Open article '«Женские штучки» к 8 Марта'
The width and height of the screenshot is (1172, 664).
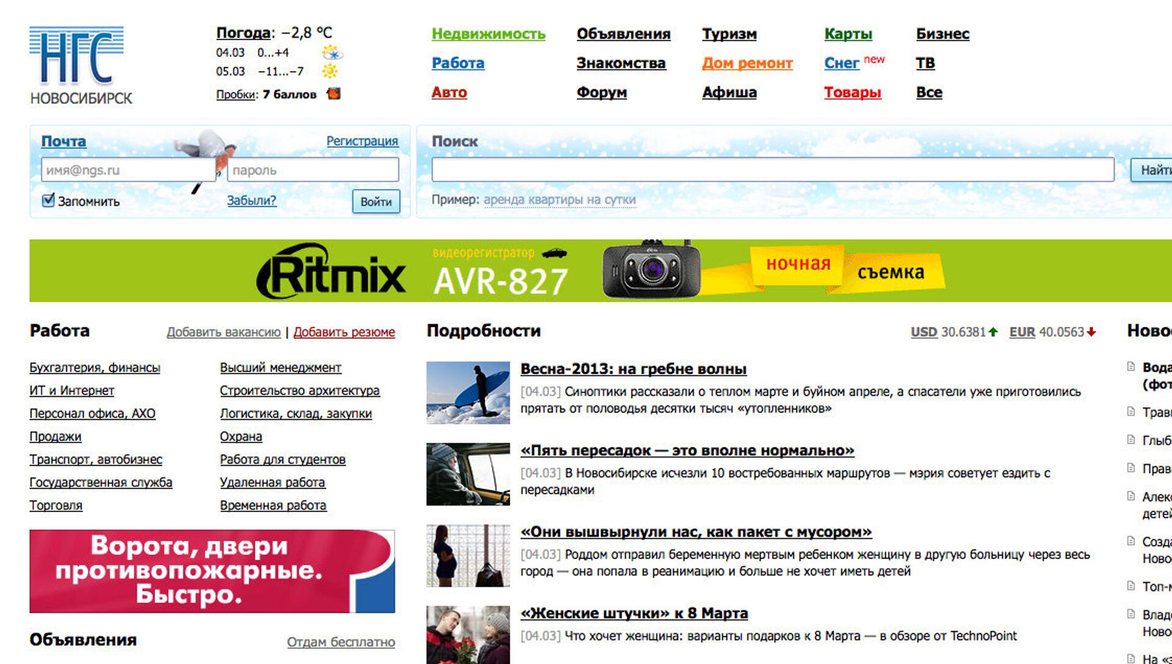[x=634, y=613]
